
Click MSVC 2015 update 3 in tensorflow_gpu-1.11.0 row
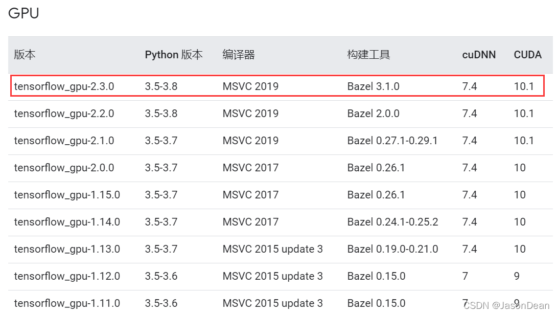(x=273, y=303)
